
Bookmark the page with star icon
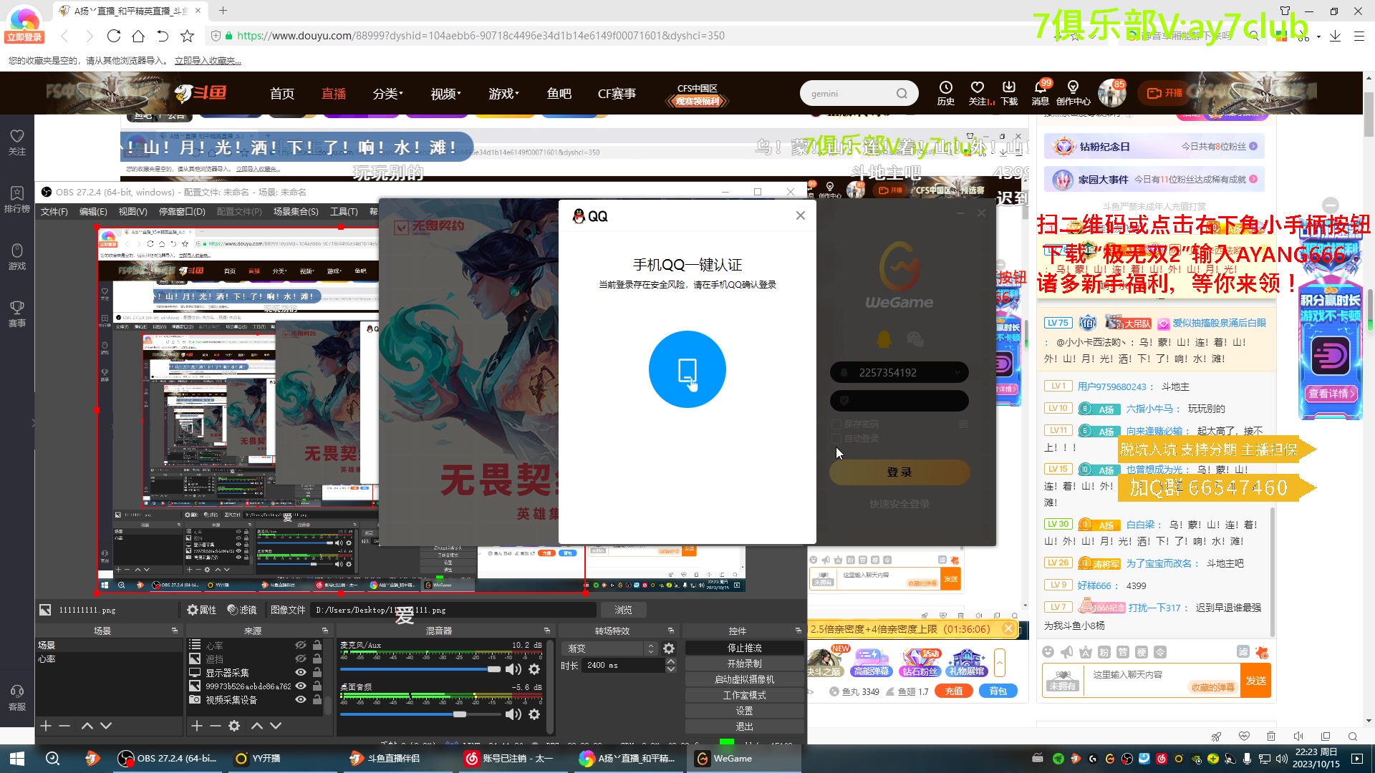[187, 36]
